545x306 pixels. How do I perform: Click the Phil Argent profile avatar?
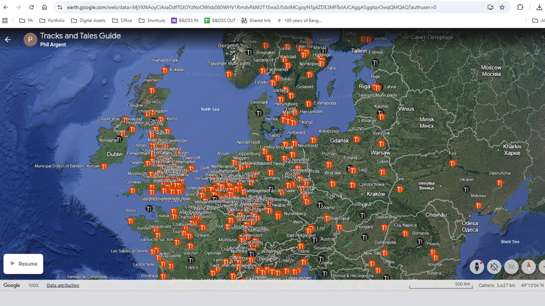30,40
